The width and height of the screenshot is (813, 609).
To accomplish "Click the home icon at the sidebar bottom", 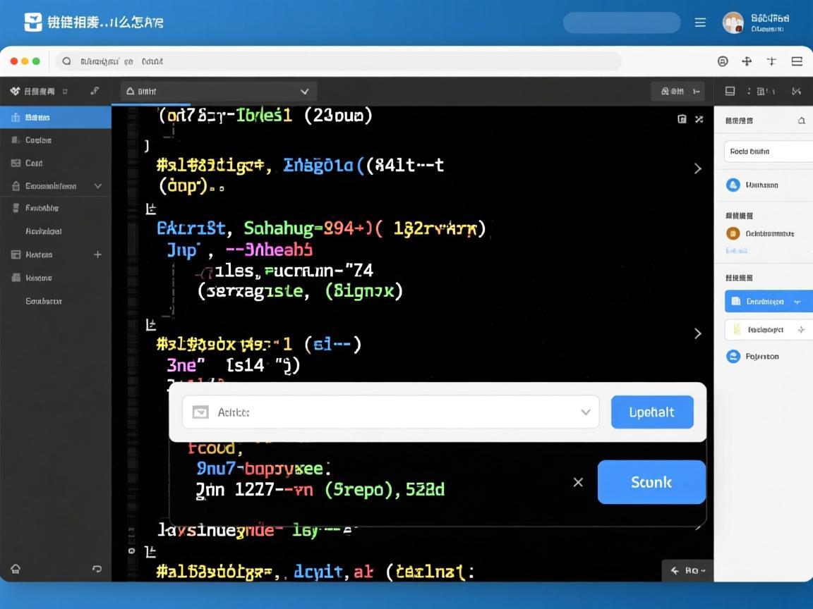I will [16, 569].
